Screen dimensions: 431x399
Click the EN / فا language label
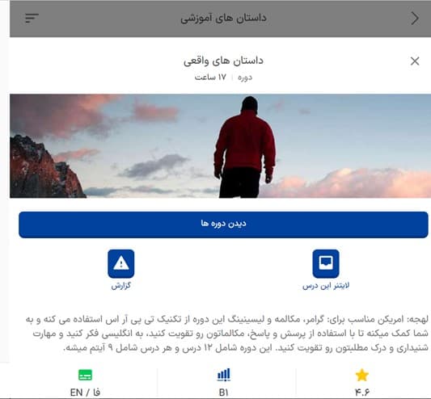click(x=85, y=393)
